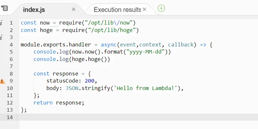Click the tab list icon at top left
Image resolution: width=258 pixels, height=129 pixels.
tap(5, 8)
